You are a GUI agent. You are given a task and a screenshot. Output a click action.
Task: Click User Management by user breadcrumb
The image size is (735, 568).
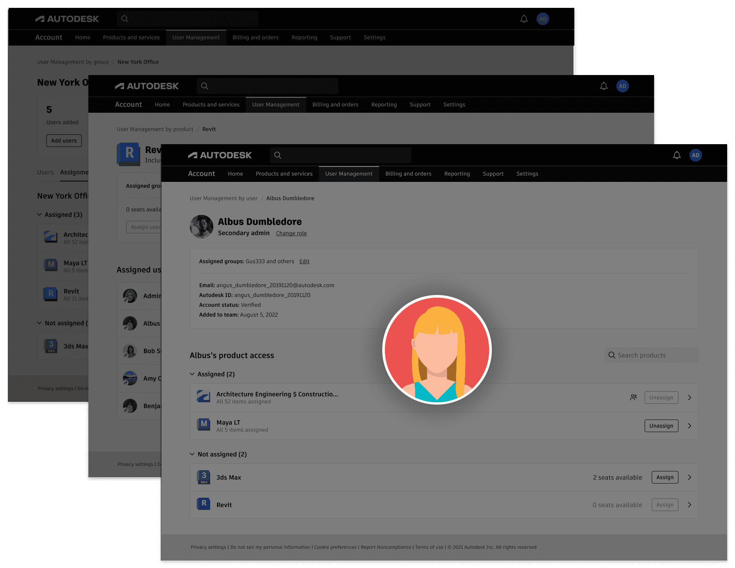(224, 198)
